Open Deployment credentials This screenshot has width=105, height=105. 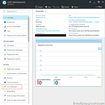pyautogui.click(x=15, y=50)
